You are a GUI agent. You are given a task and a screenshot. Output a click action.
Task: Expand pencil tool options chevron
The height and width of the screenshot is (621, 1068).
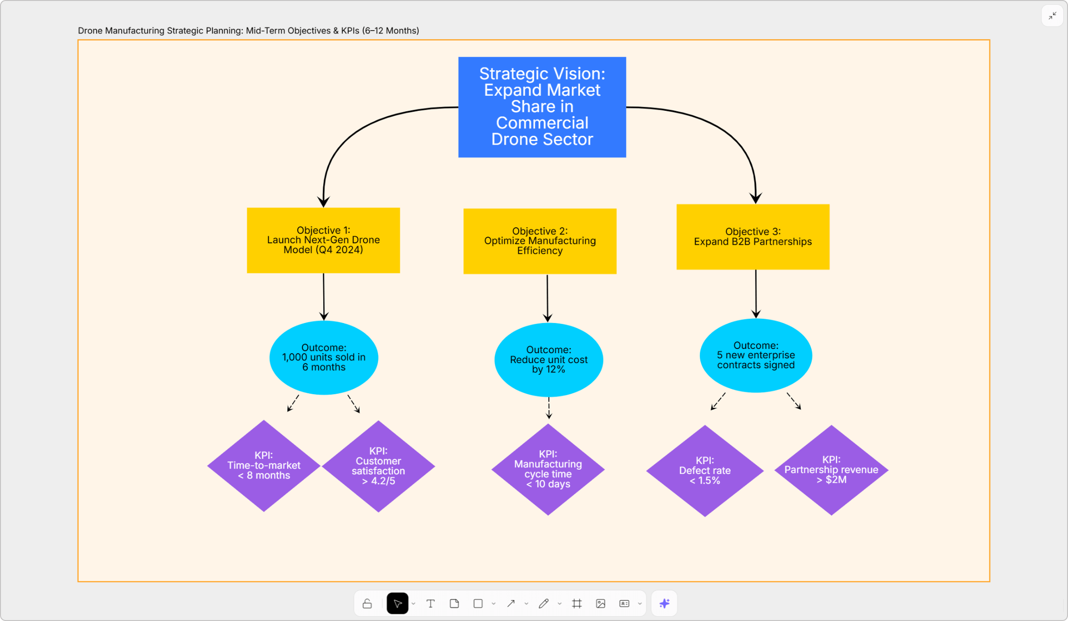click(560, 604)
